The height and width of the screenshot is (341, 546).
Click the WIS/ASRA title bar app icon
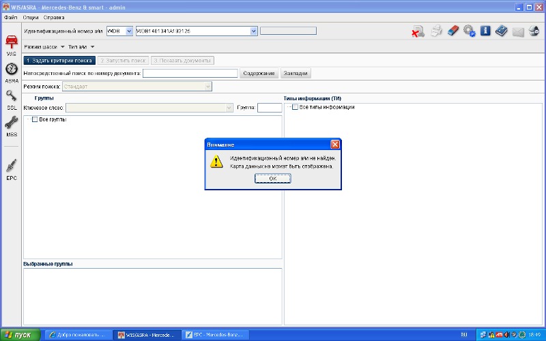click(x=6, y=7)
